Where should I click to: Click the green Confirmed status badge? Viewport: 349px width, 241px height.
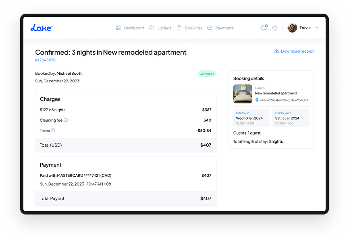(207, 74)
